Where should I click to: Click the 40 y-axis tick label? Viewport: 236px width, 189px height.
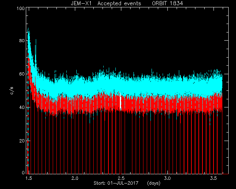(22, 107)
